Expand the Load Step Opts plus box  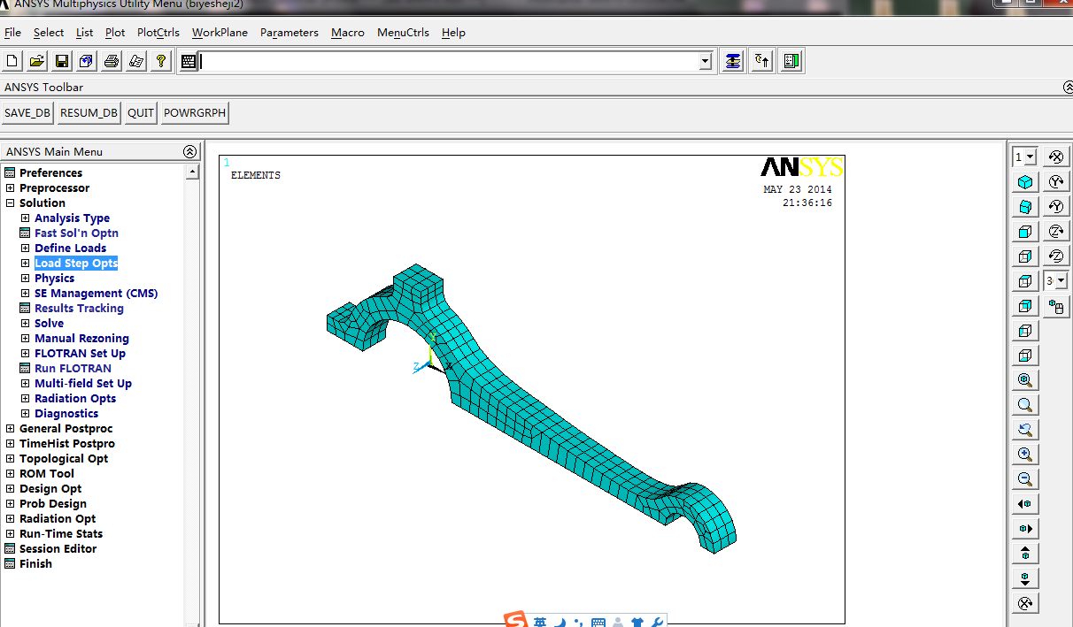point(25,263)
